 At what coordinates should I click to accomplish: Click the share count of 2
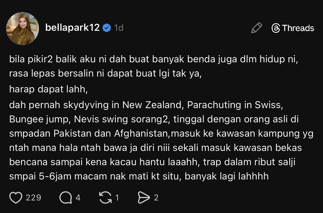click(x=156, y=198)
